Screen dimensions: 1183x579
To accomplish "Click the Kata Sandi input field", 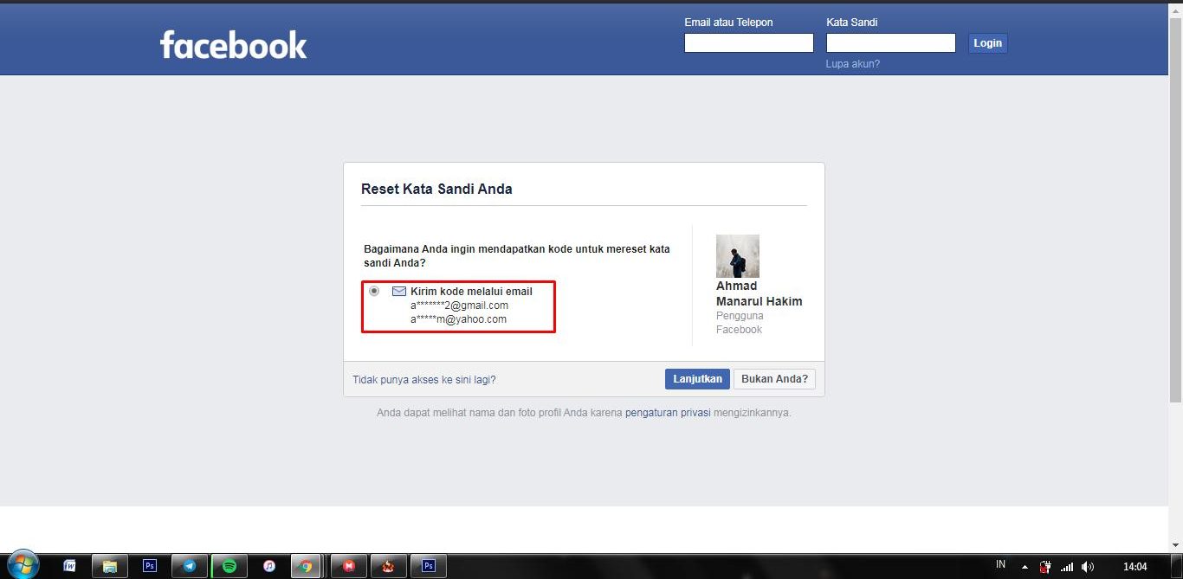I will click(891, 42).
